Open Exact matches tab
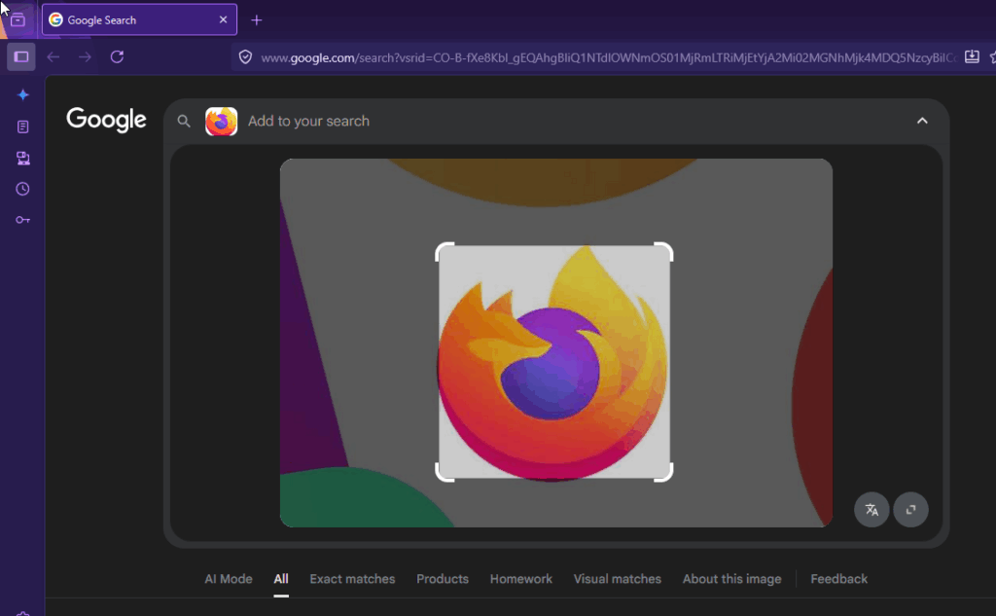 [352, 579]
